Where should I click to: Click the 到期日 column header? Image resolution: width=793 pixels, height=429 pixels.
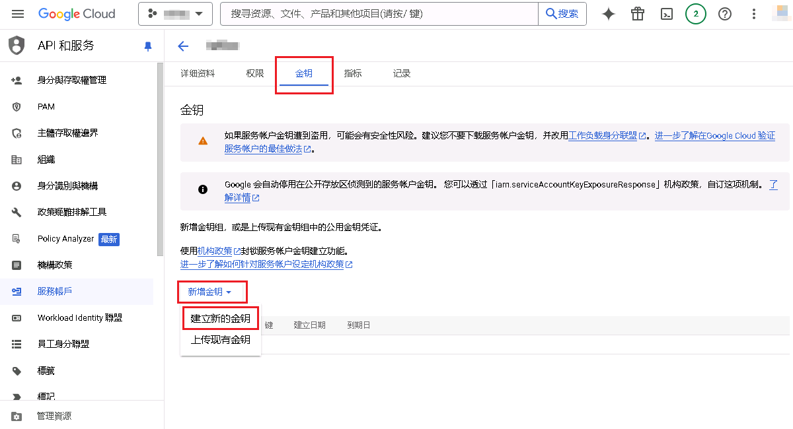point(359,325)
